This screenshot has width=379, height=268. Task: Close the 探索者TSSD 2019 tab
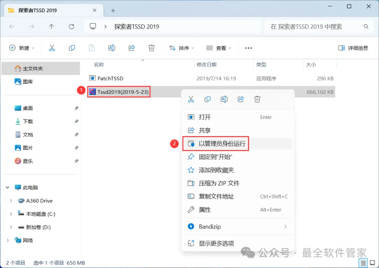click(94, 10)
